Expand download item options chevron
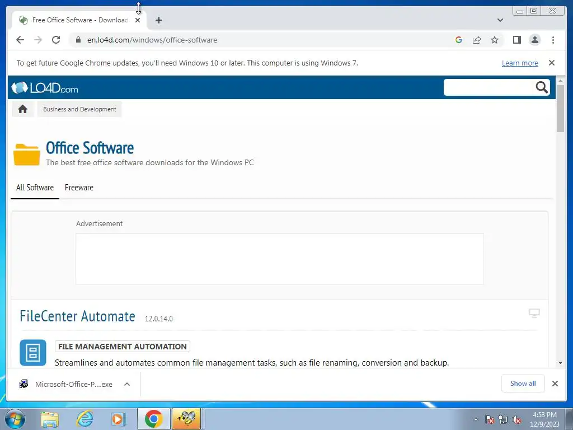The width and height of the screenshot is (573, 430). point(127,384)
